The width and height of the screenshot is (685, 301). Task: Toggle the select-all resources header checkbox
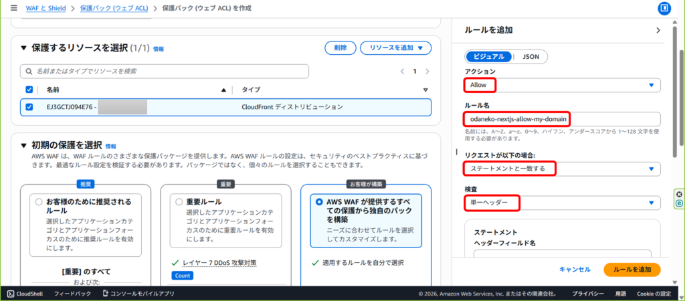pyautogui.click(x=29, y=90)
